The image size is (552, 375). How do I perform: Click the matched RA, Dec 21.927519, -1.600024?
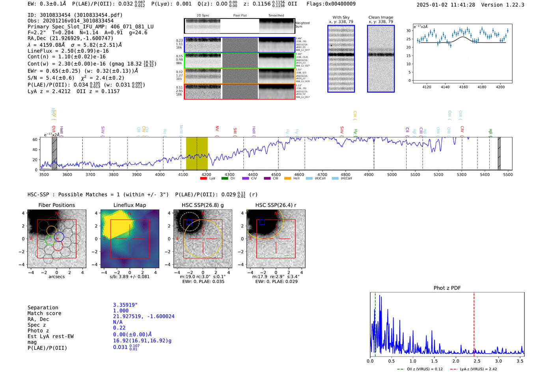tap(144, 316)
